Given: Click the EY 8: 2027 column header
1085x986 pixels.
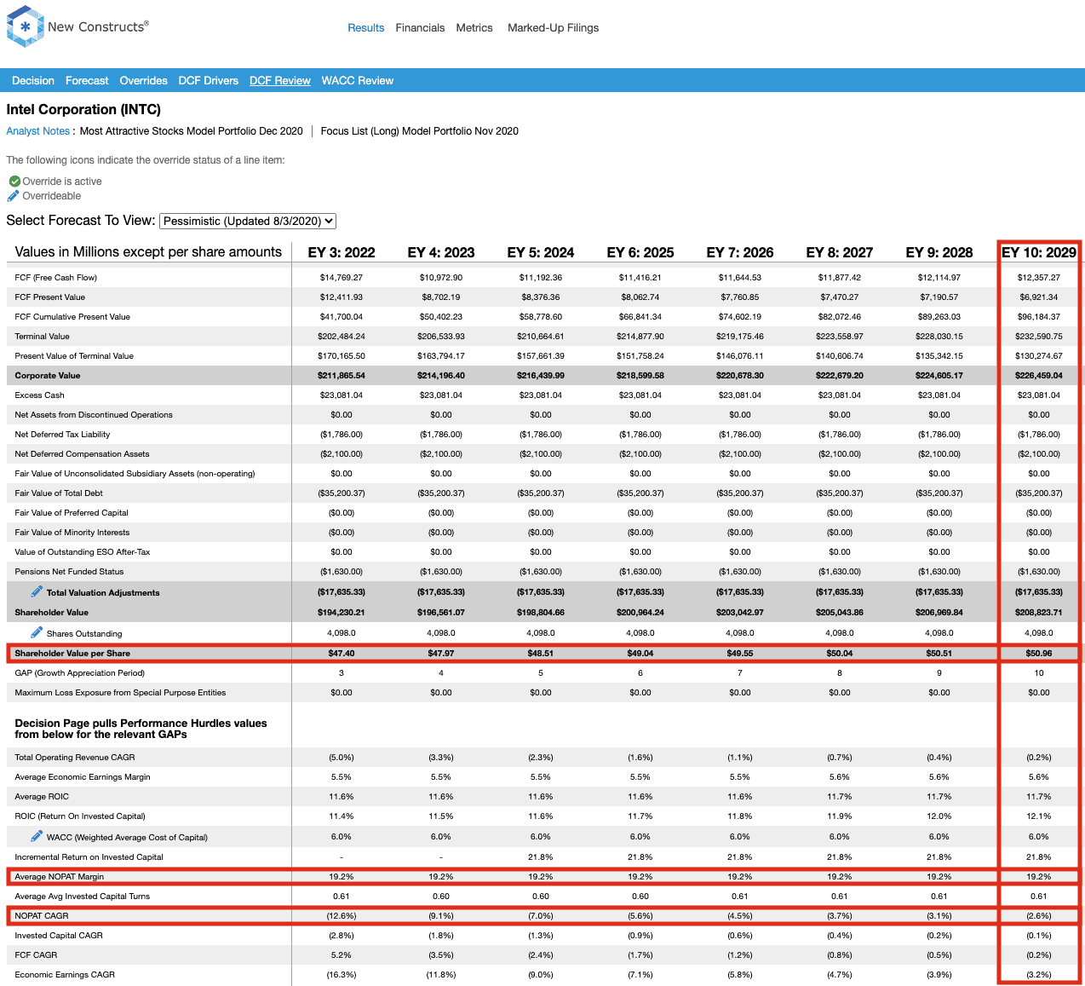Looking at the screenshot, I should [x=840, y=252].
